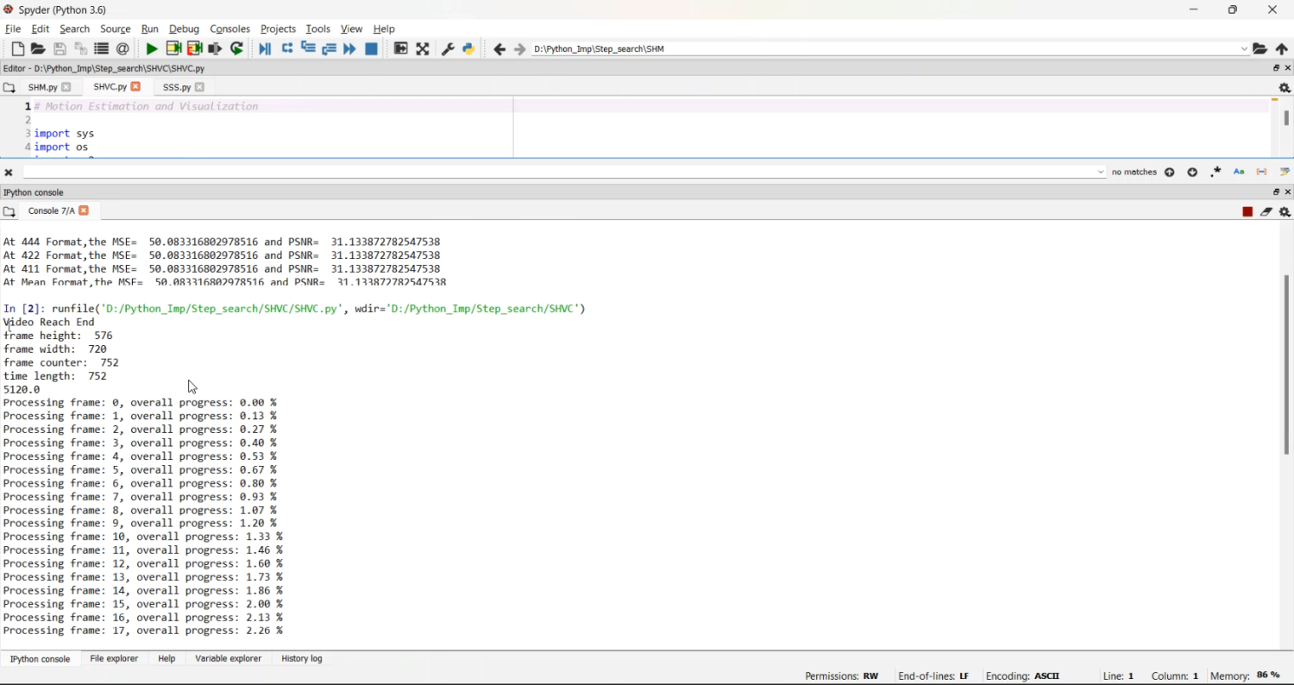Click the Run current cell icon
Screen dimensions: 1294x685
click(x=173, y=49)
